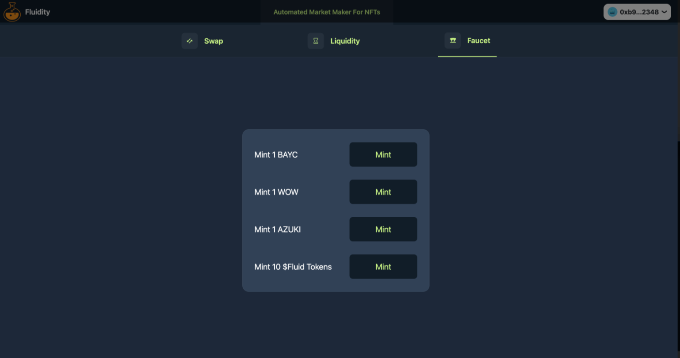Mint 1 BAYC with Mint button
This screenshot has width=680, height=358.
click(383, 155)
